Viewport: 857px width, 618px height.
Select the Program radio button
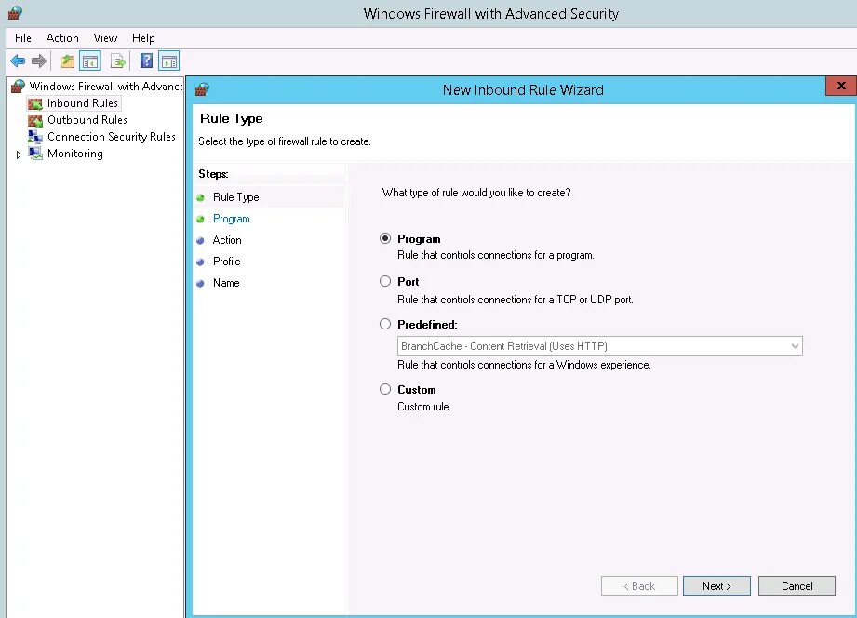(385, 238)
